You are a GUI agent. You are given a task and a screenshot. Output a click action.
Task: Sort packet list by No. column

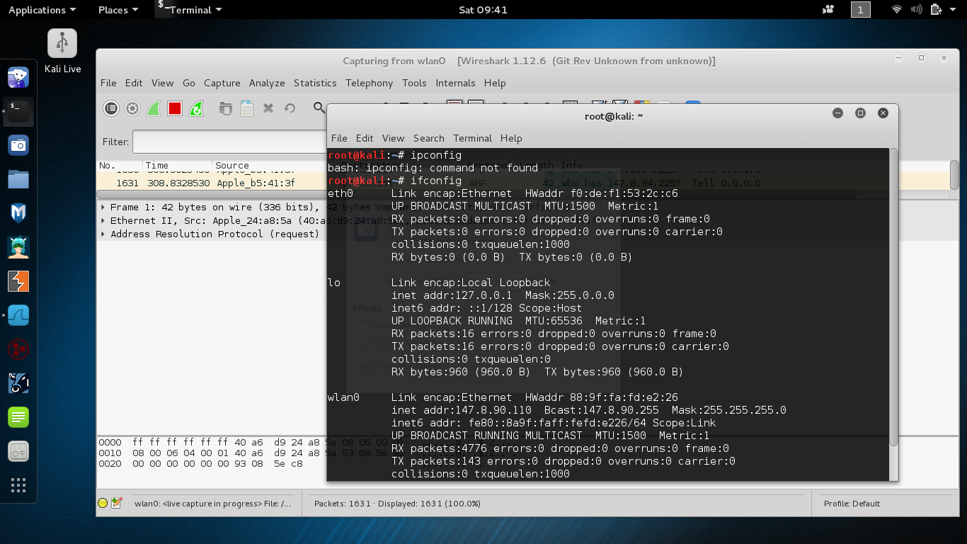point(119,165)
